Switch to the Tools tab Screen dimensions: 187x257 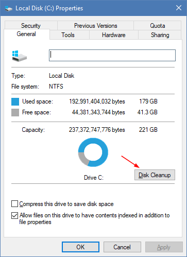(68, 35)
